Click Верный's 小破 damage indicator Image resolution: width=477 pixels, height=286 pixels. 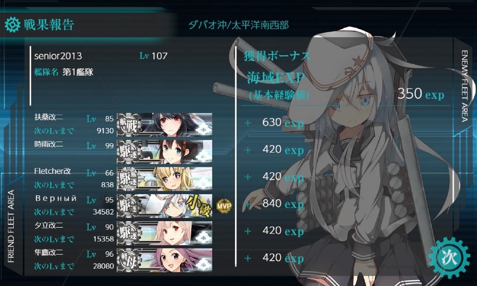[x=198, y=206]
